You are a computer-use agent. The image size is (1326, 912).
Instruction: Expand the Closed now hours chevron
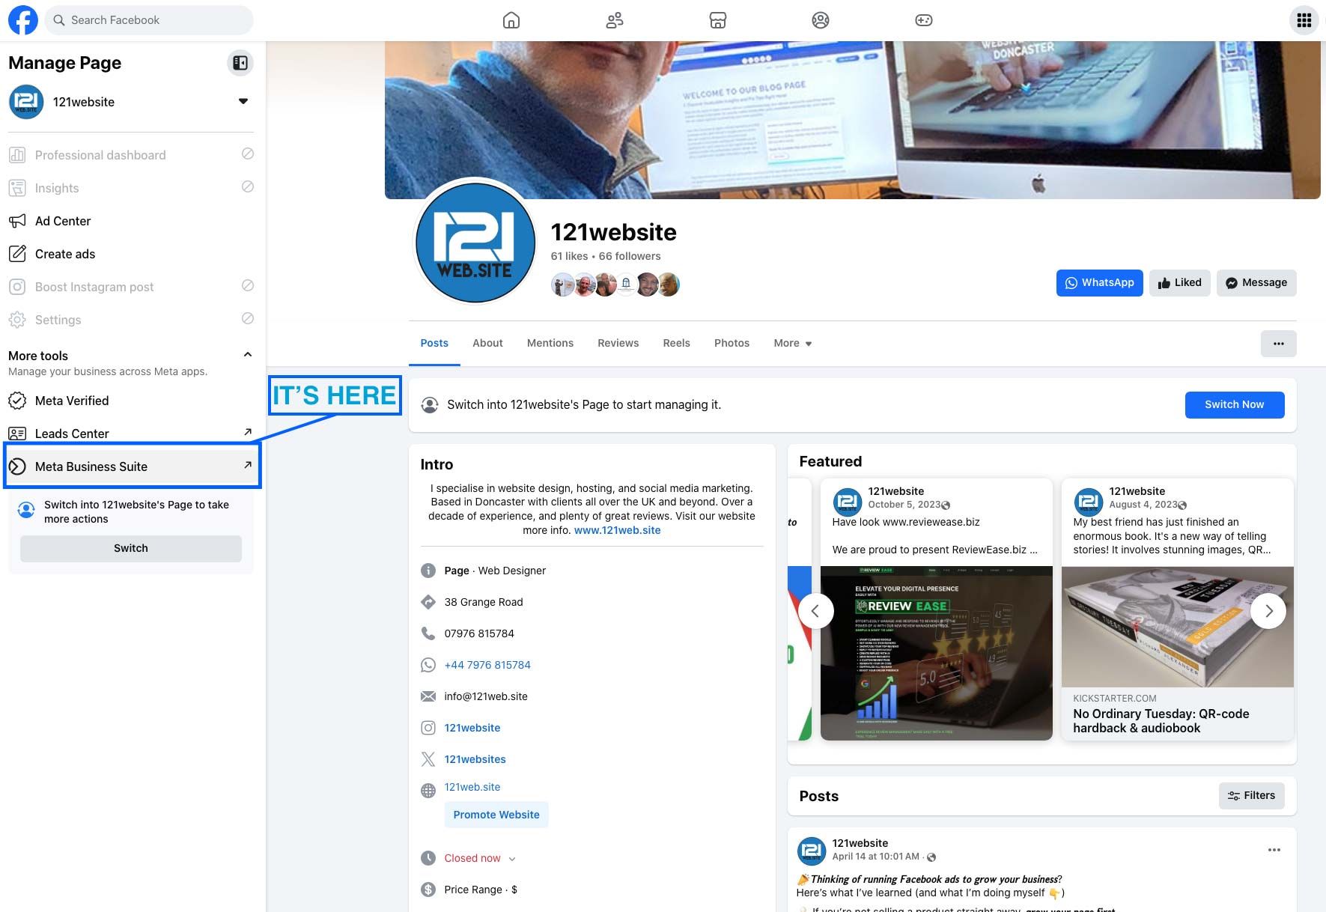coord(512,859)
